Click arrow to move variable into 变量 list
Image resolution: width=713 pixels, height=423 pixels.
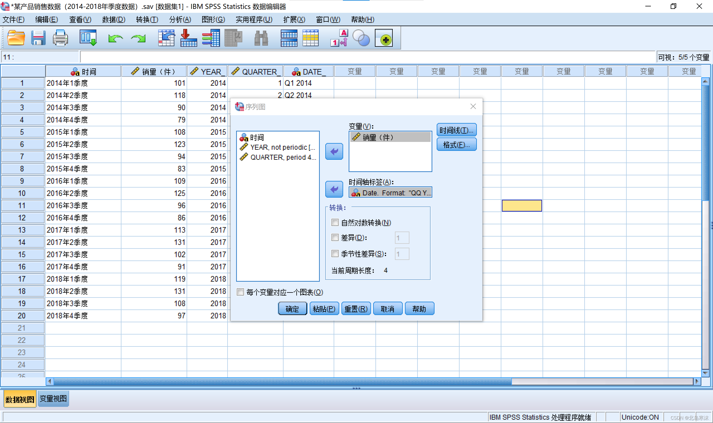pos(334,151)
